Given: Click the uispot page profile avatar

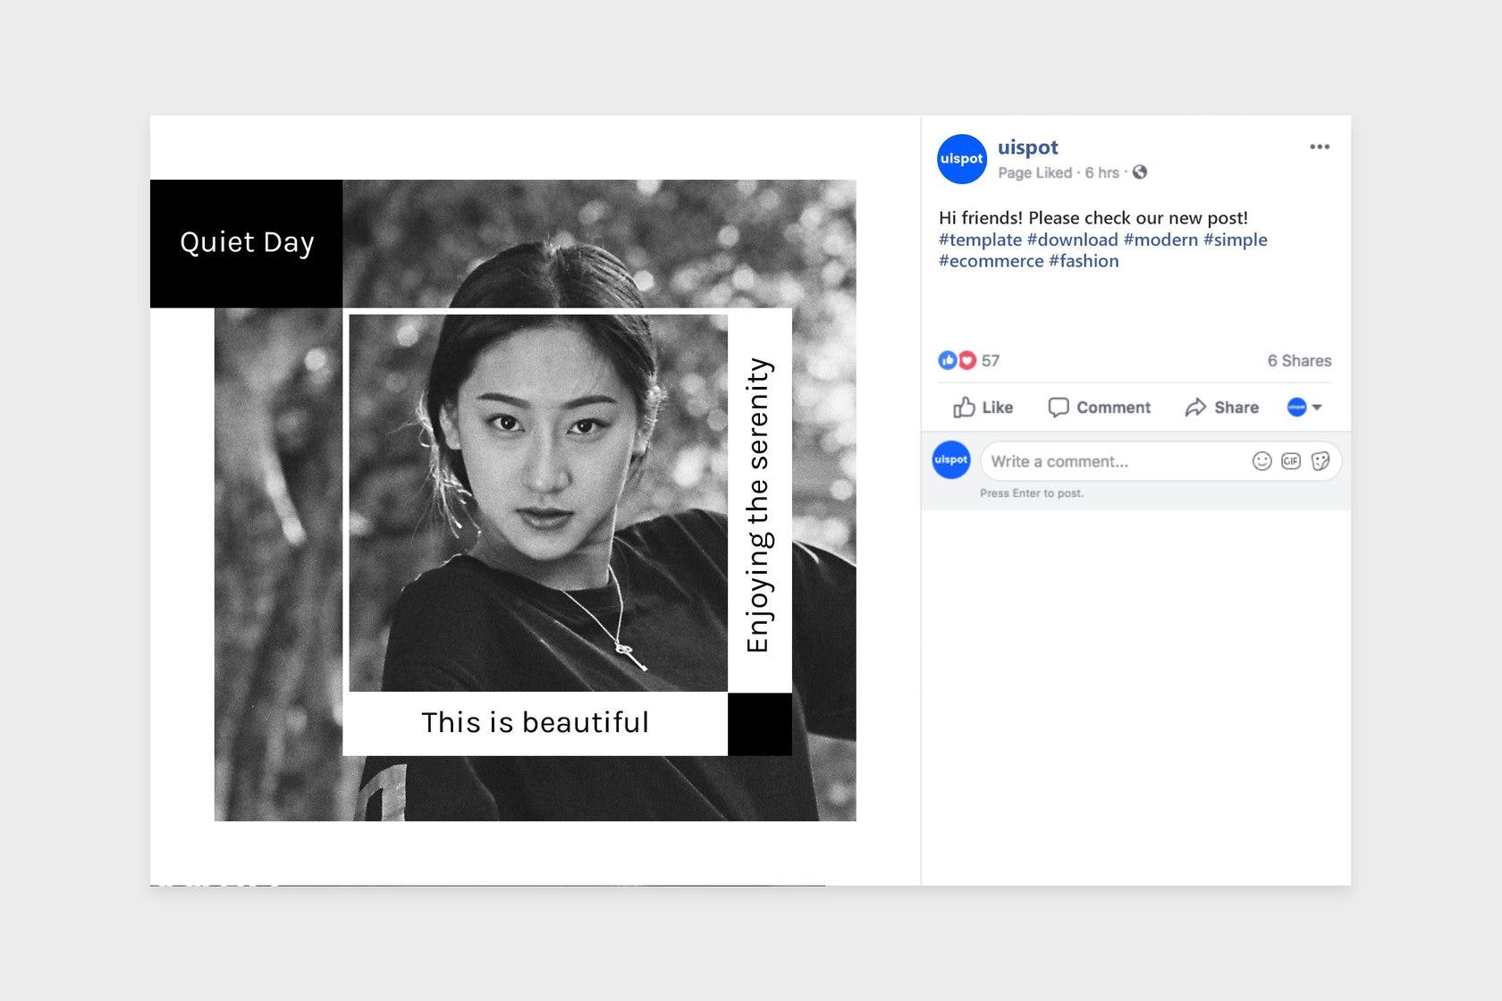Looking at the screenshot, I should point(961,159).
